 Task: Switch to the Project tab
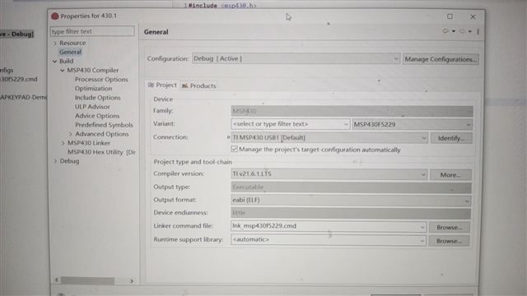point(163,86)
